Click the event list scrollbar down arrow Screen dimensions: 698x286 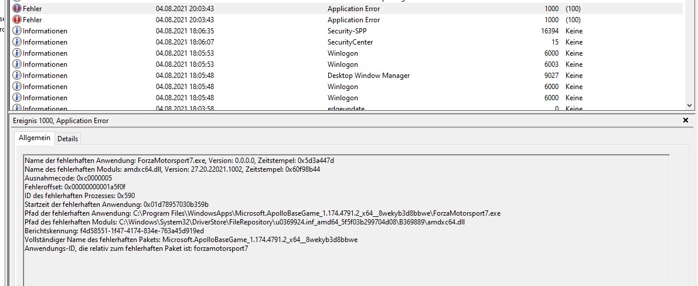[x=690, y=105]
